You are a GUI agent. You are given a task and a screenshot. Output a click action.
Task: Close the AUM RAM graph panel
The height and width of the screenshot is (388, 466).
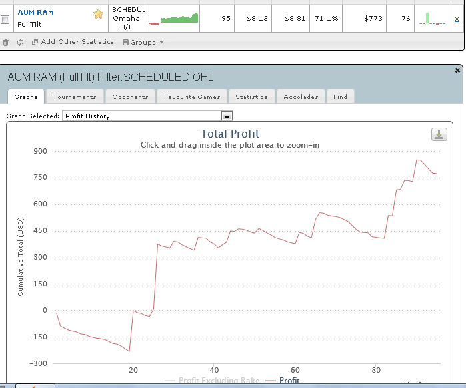pos(457,71)
